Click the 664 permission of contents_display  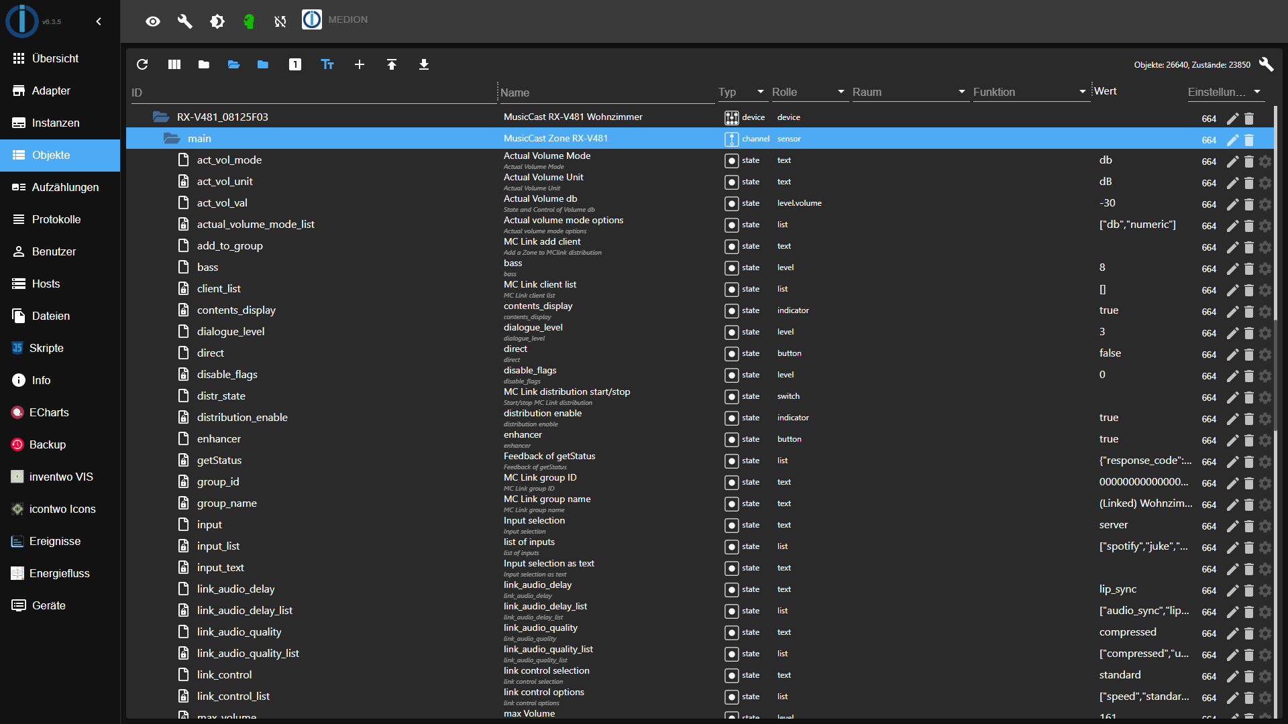pyautogui.click(x=1209, y=312)
